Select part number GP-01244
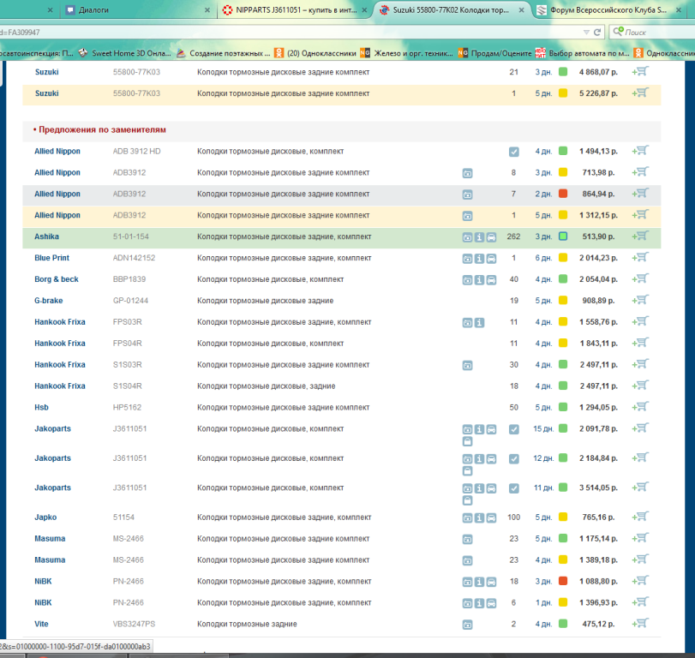 [x=130, y=301]
